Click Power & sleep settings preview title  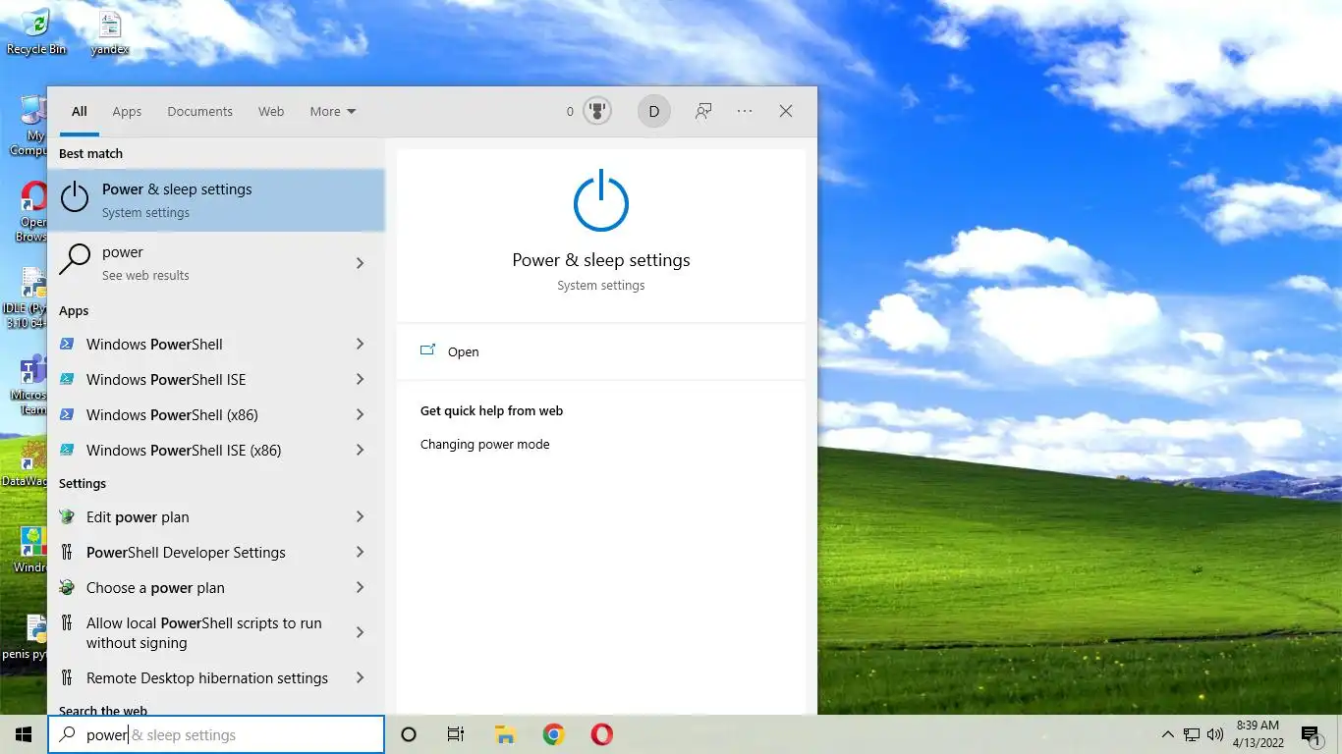(x=601, y=260)
